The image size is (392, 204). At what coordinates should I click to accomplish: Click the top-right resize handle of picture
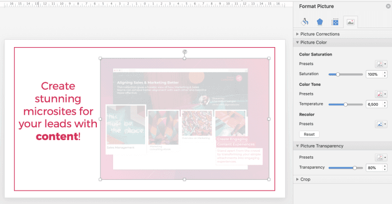tap(269, 58)
